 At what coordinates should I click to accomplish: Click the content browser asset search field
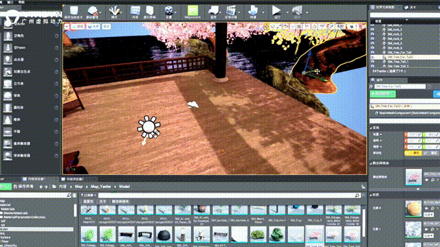coord(229,195)
